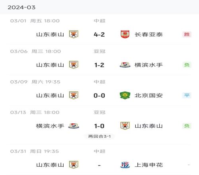Click Shandong Taishan crest in 03/01 match
The image size is (199, 175).
click(x=74, y=34)
